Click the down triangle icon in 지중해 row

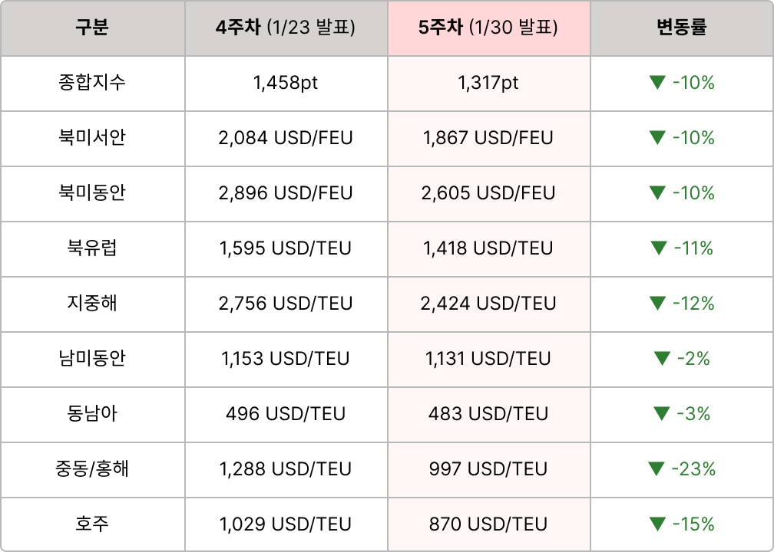(657, 304)
